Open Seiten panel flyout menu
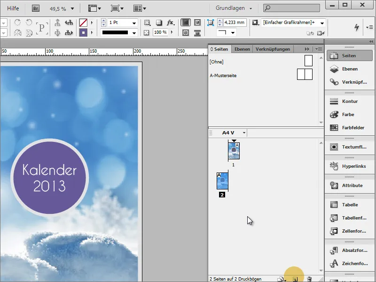Viewport: 376px width, 282px height. click(319, 49)
